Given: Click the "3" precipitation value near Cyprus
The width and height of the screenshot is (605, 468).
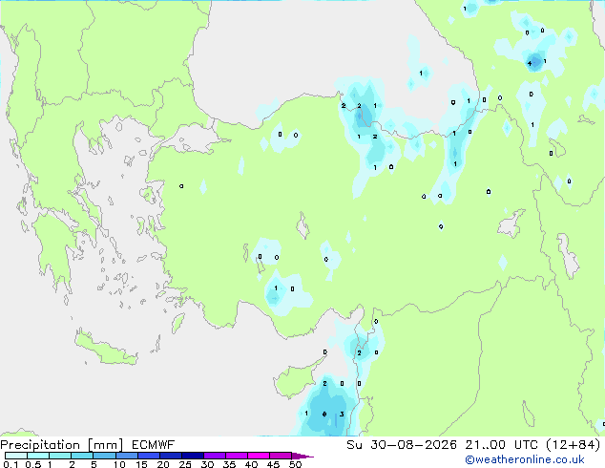Looking at the screenshot, I should [342, 414].
